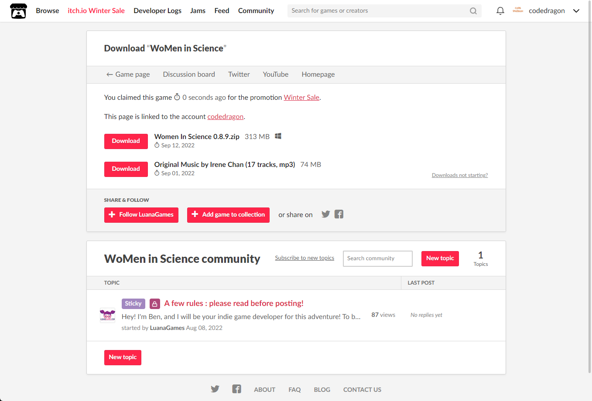The width and height of the screenshot is (592, 401).
Task: Download Original Music by Irene Chan
Action: 126,169
